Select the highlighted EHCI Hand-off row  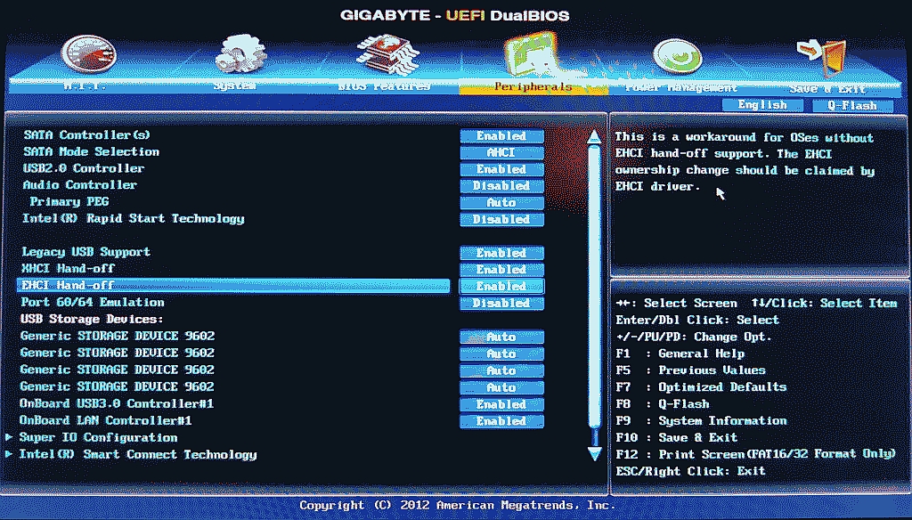coord(233,286)
